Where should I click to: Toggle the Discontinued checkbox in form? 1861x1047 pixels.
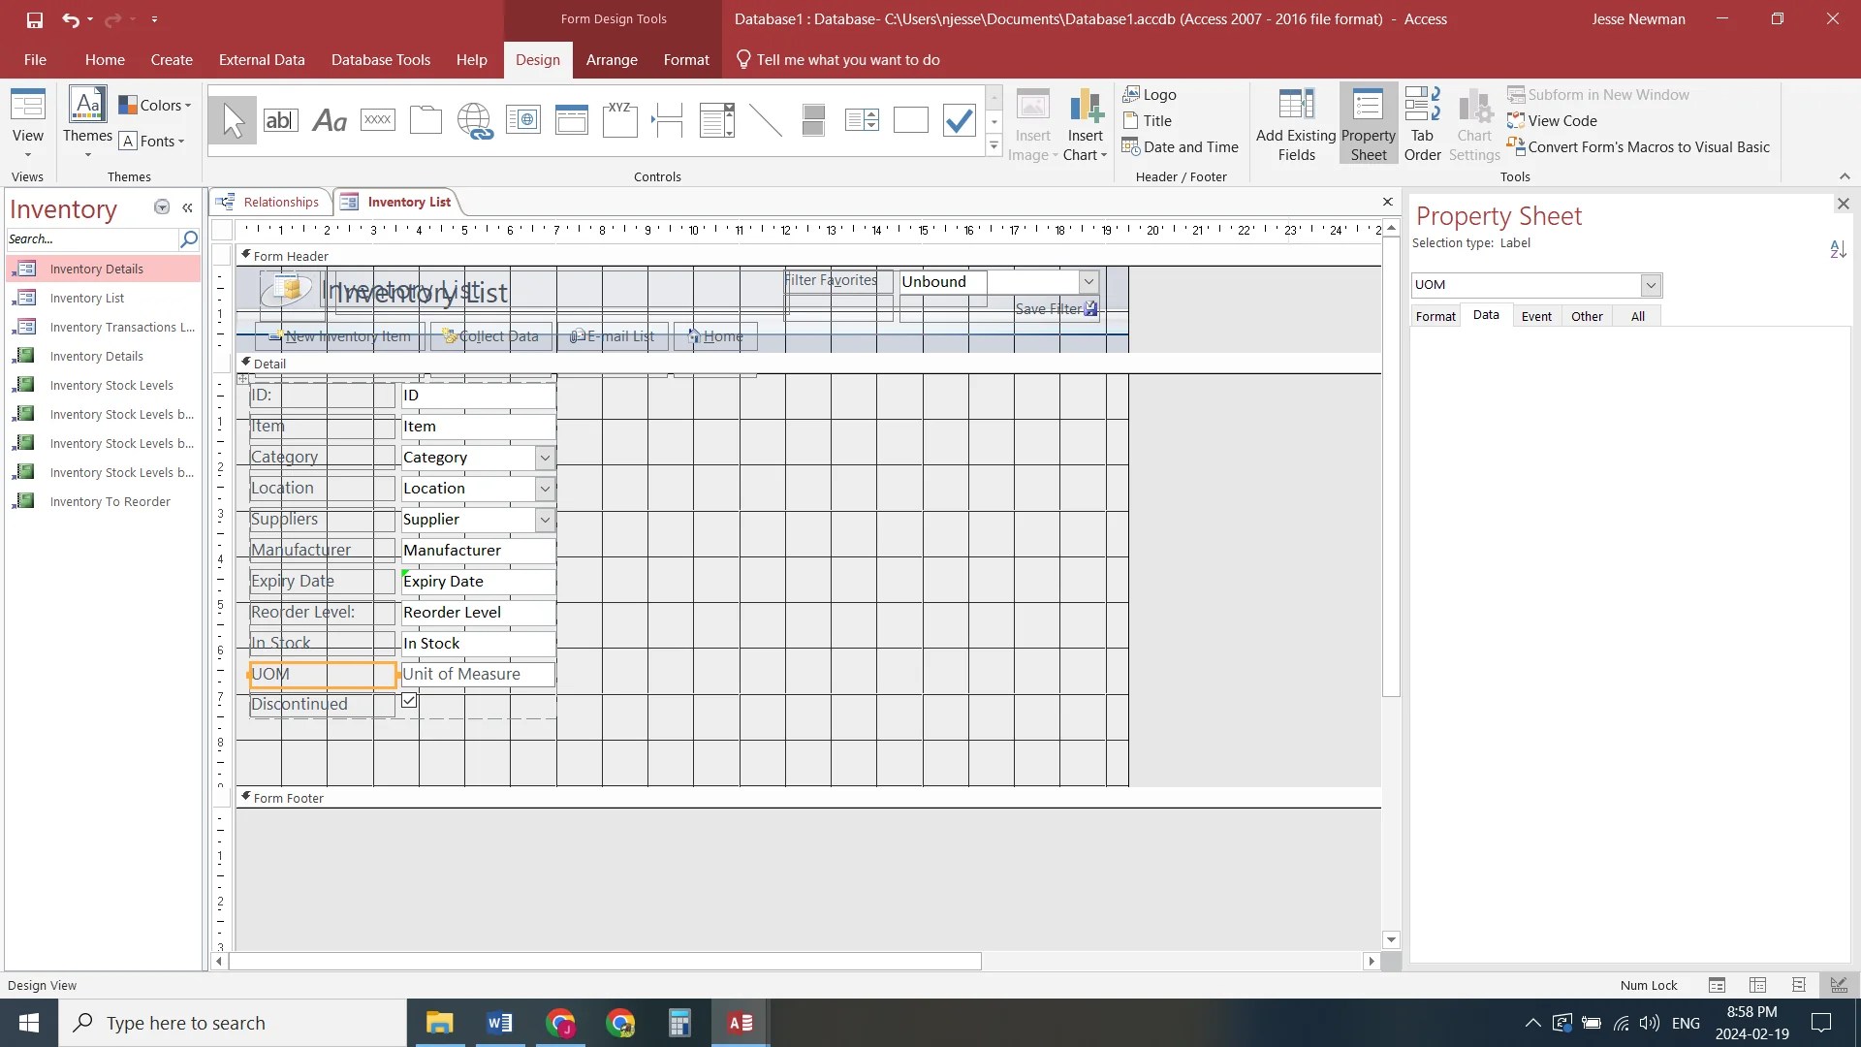(x=409, y=700)
